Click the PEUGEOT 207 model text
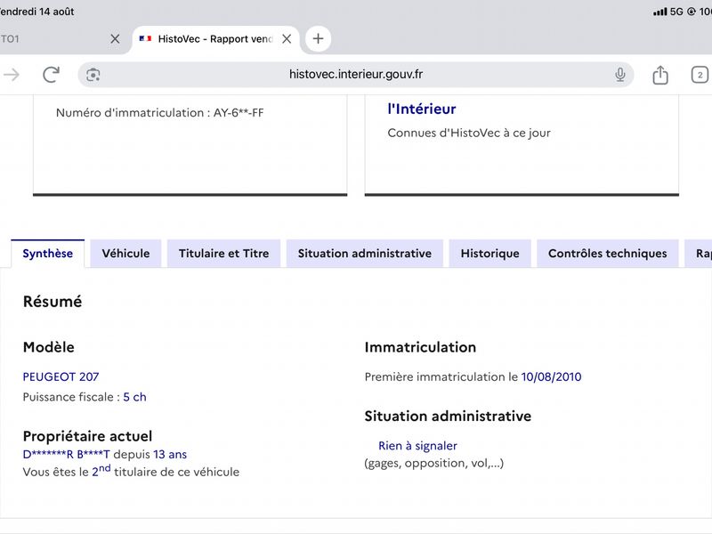712x534 pixels. click(x=61, y=376)
